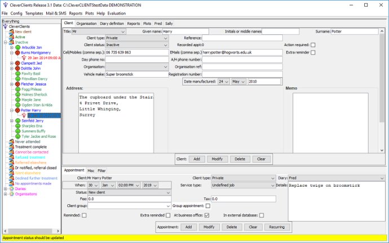The width and height of the screenshot is (389, 243).
Task: Open the Title dropdown
Action: click(99, 31)
